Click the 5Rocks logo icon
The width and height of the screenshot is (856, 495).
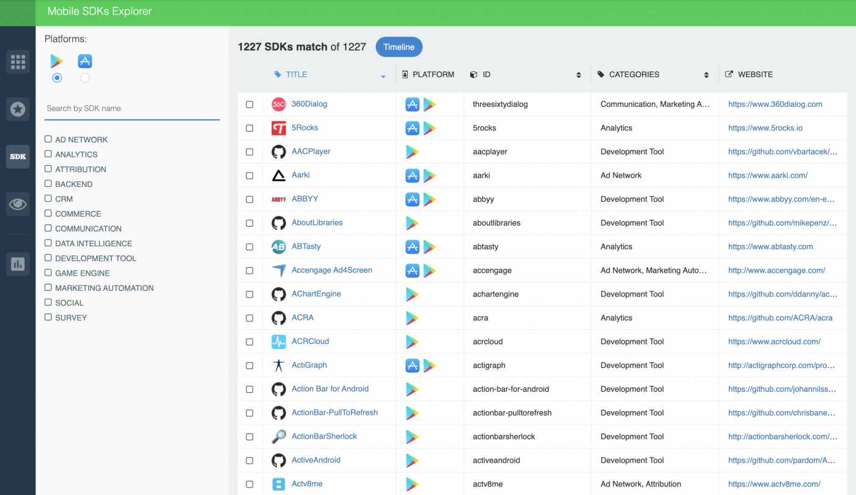pos(279,128)
